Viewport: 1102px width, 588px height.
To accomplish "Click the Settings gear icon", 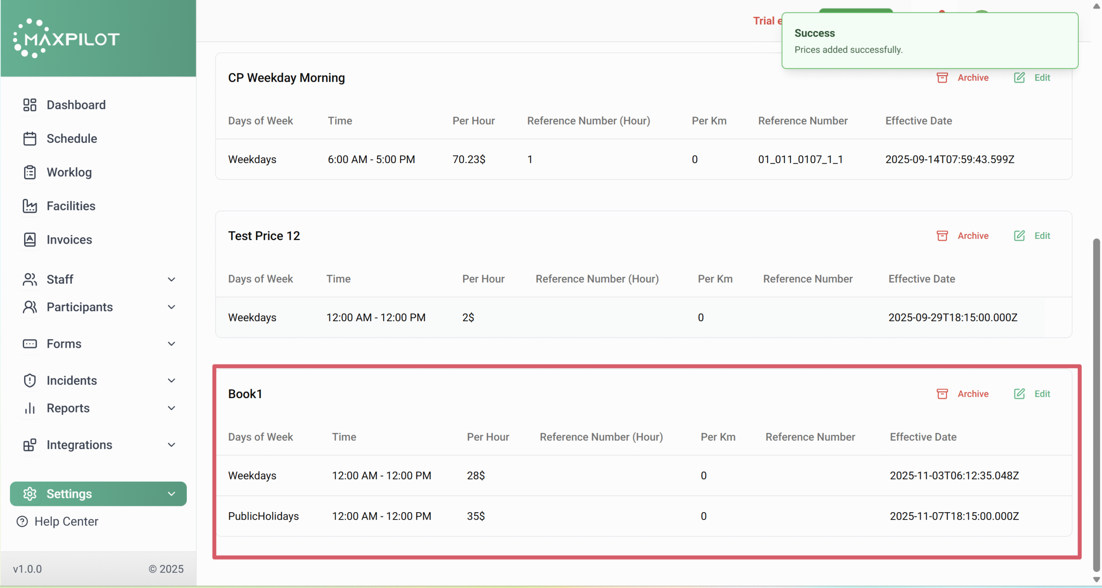I will (30, 494).
